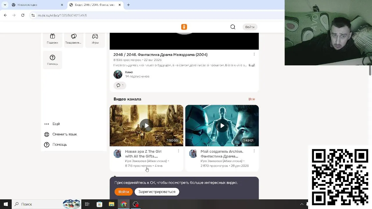This screenshot has height=209, width=372.
Task: Play Новая эра Z video thumbnail
Action: point(146,126)
